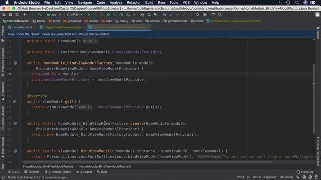Click Search Everywhere magnifier in toolbar
Viewport: 321px width, 180px height.
[220, 15]
